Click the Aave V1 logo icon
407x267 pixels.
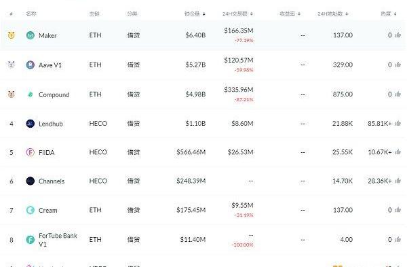[x=31, y=65]
